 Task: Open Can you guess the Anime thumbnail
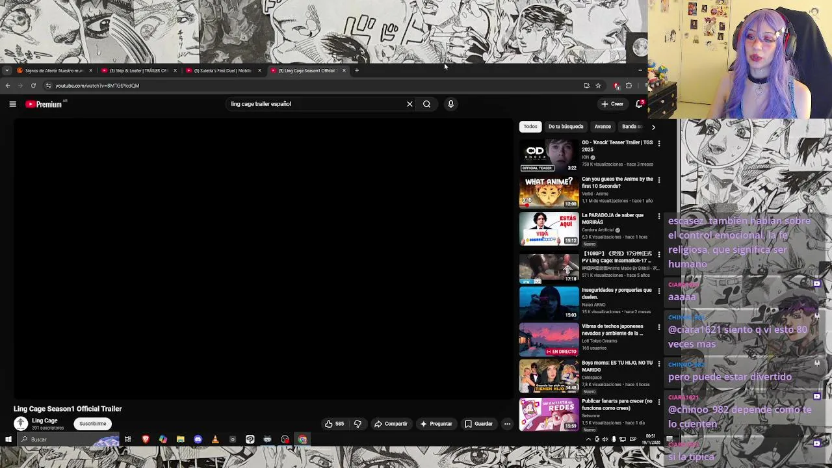pos(549,192)
